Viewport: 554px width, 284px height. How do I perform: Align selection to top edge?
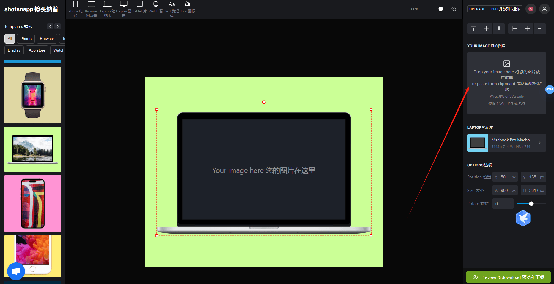(x=473, y=29)
